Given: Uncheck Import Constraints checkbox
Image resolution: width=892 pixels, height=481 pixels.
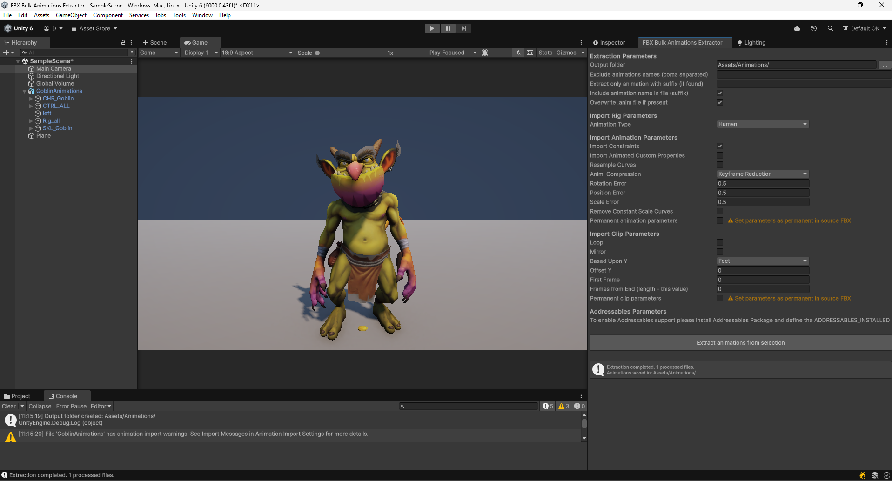Looking at the screenshot, I should click(x=720, y=146).
